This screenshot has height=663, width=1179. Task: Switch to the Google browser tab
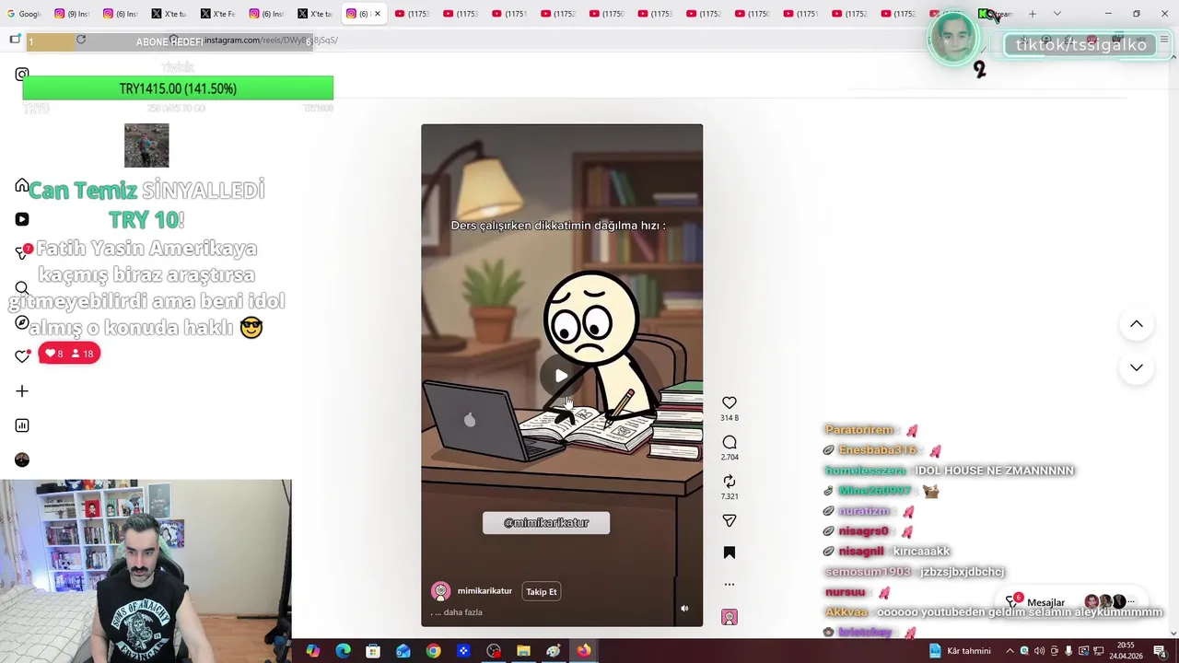[25, 14]
